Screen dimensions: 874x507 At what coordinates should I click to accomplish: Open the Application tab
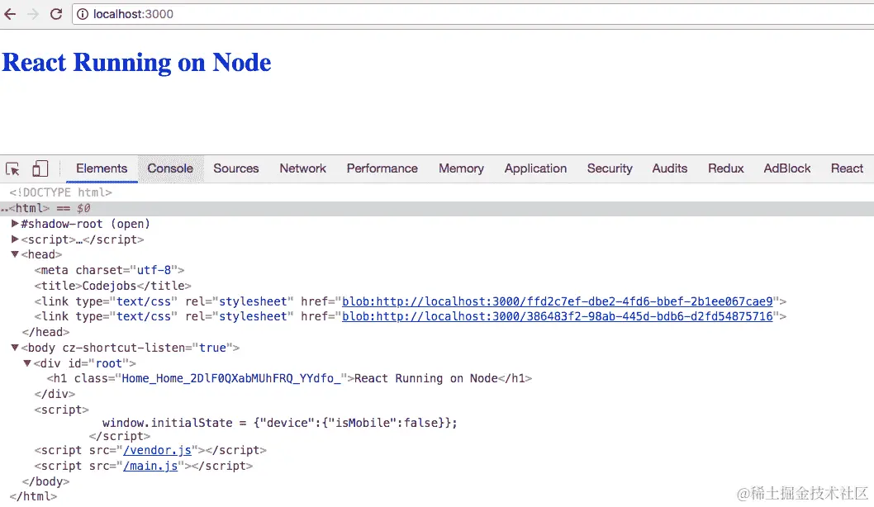pyautogui.click(x=535, y=168)
